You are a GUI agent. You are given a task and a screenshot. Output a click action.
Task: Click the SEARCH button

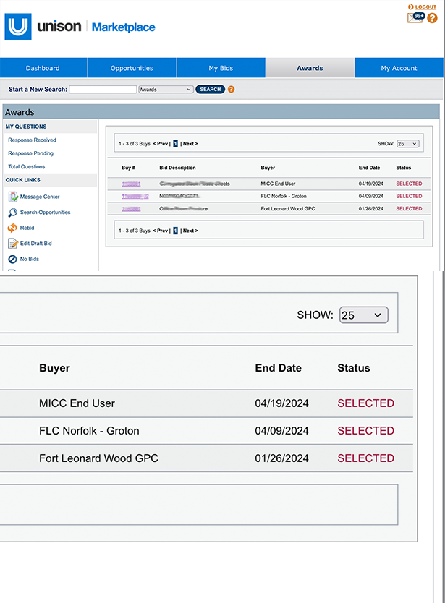[210, 89]
